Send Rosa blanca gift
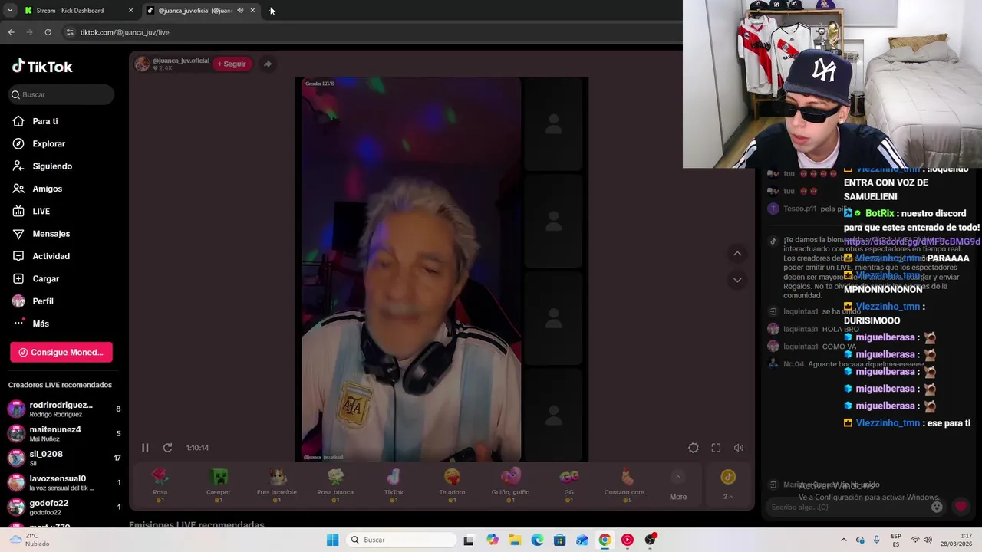 335,485
